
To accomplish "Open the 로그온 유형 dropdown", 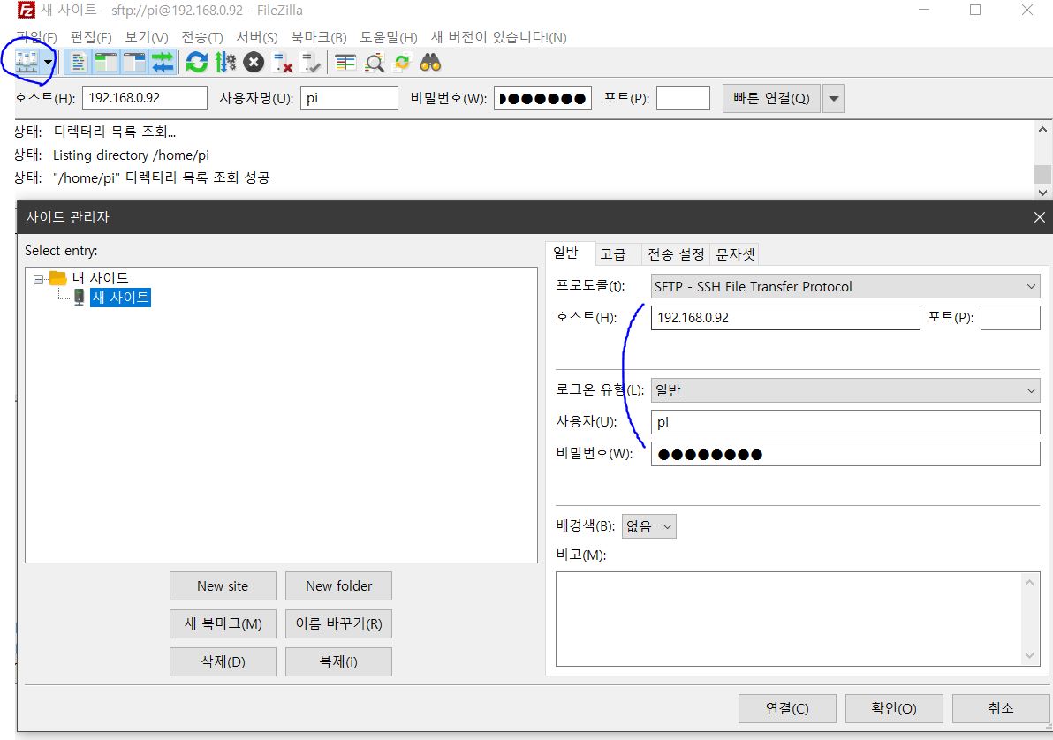I will click(845, 390).
